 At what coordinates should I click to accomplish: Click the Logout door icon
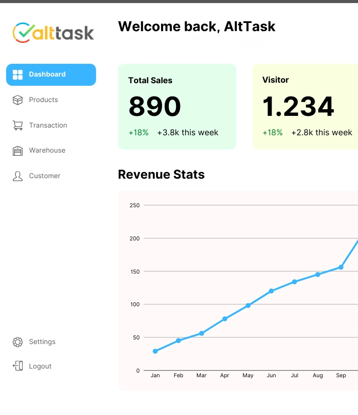[x=17, y=366]
